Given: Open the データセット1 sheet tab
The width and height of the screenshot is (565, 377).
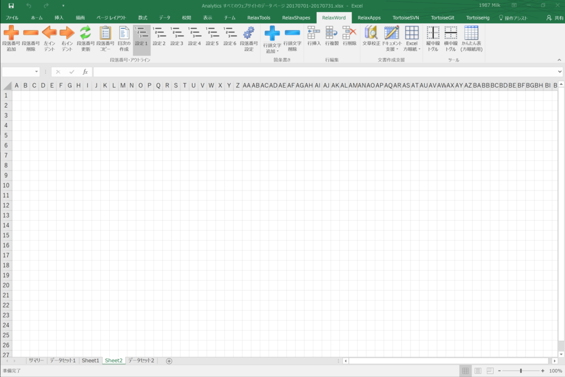Looking at the screenshot, I should (x=63, y=360).
